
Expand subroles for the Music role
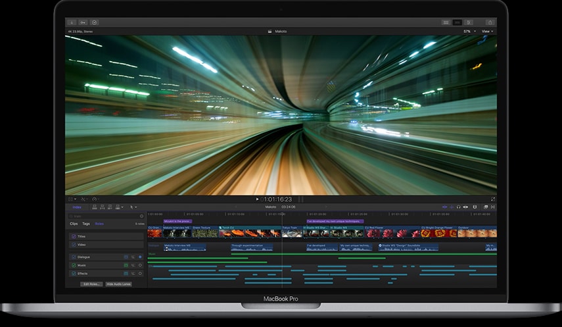click(133, 265)
